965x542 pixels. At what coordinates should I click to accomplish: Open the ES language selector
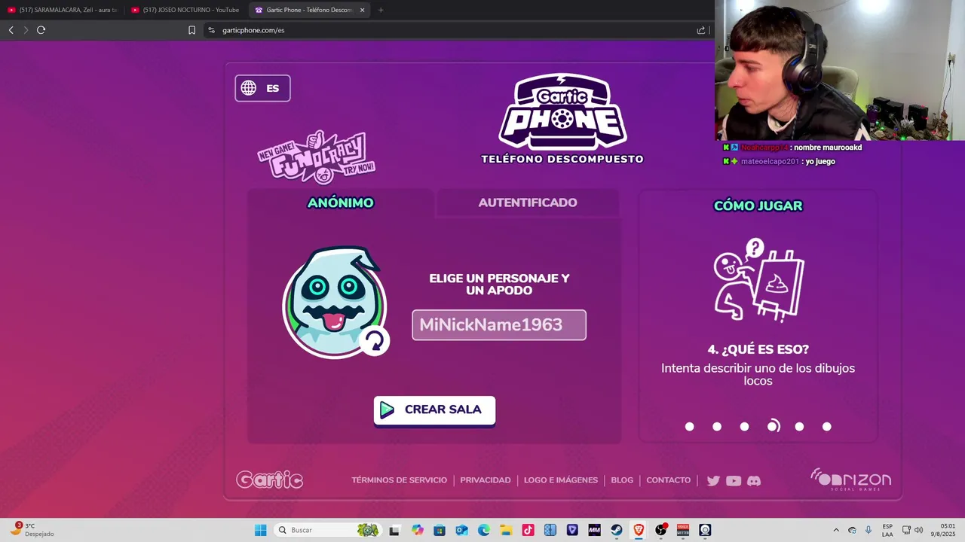[262, 88]
